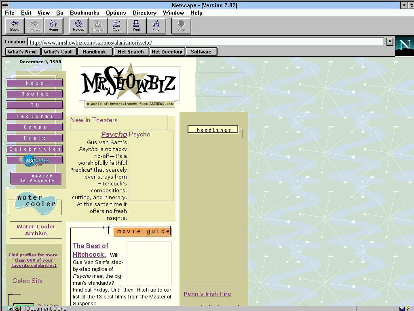This screenshot has width=414, height=311.
Task: Print the page using toolbar icon
Action: 136,26
